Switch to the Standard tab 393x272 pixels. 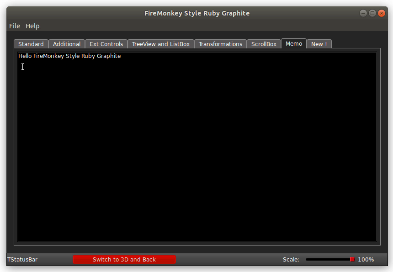point(31,44)
